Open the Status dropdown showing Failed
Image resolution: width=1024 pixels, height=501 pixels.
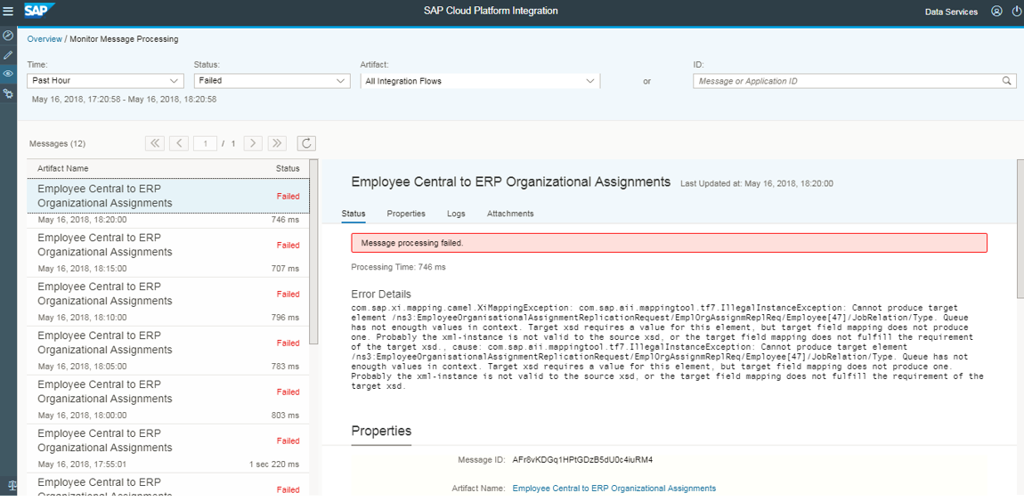(x=272, y=81)
